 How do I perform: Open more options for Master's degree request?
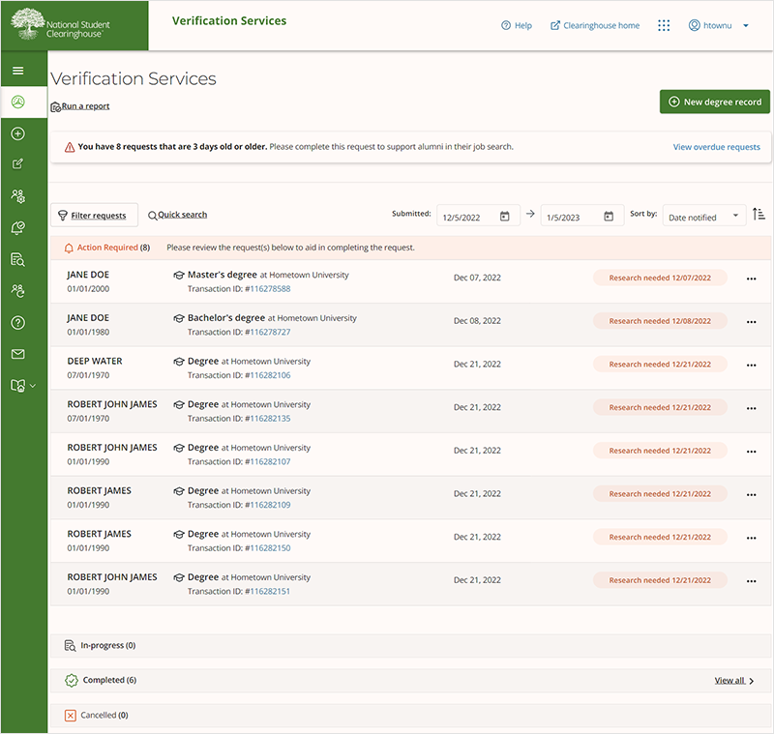click(752, 279)
